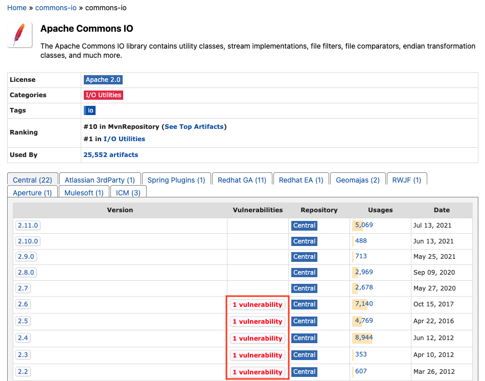Open the 713 usages link

point(361,256)
